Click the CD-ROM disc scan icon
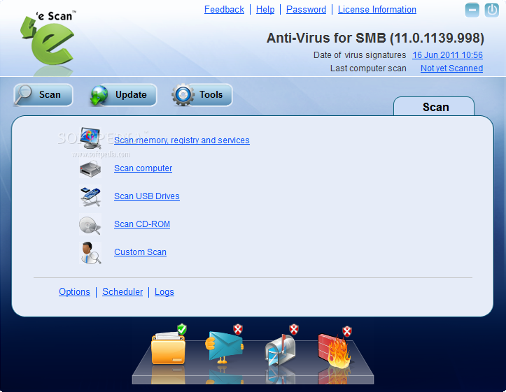 [90, 225]
